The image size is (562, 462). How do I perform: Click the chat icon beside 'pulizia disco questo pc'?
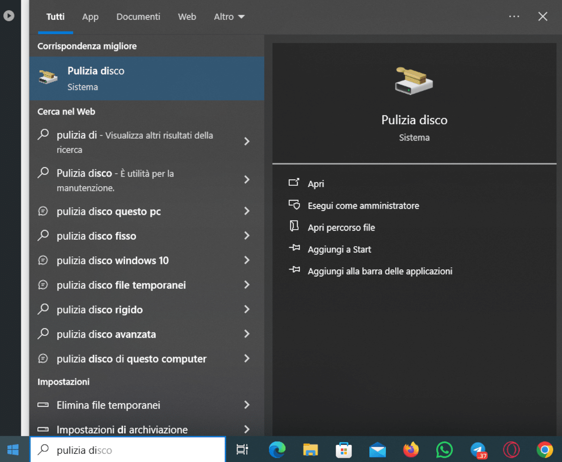[43, 211]
